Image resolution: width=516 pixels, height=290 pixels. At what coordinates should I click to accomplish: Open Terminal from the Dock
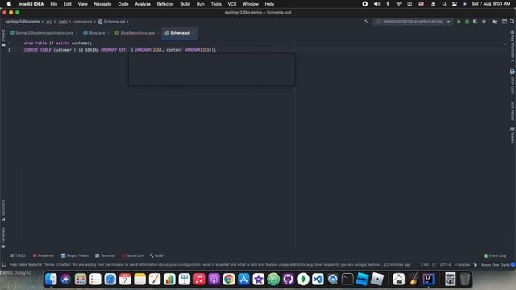tap(347, 280)
